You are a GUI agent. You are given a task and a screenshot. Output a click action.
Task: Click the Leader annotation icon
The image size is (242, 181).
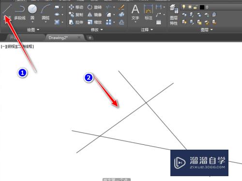point(159,14)
